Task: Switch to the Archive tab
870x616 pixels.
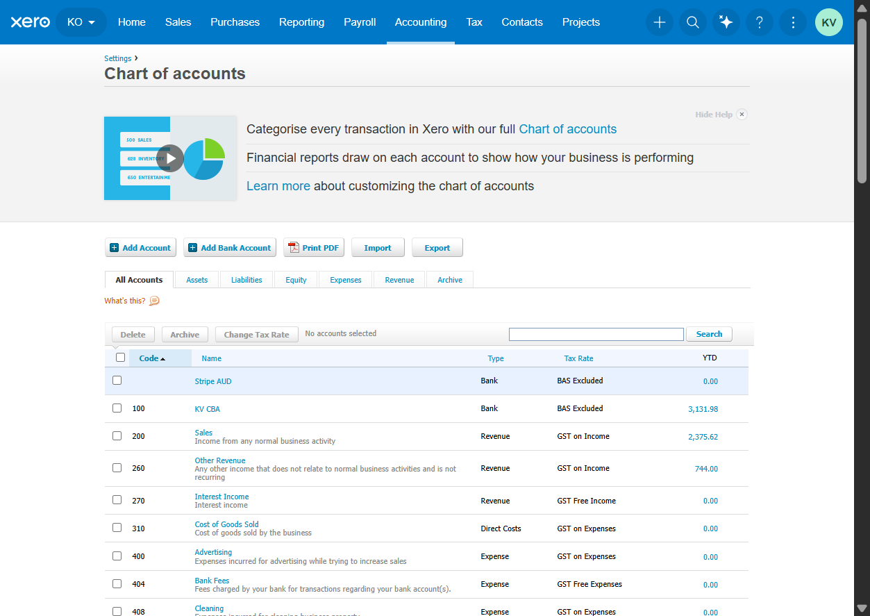Action: (450, 280)
